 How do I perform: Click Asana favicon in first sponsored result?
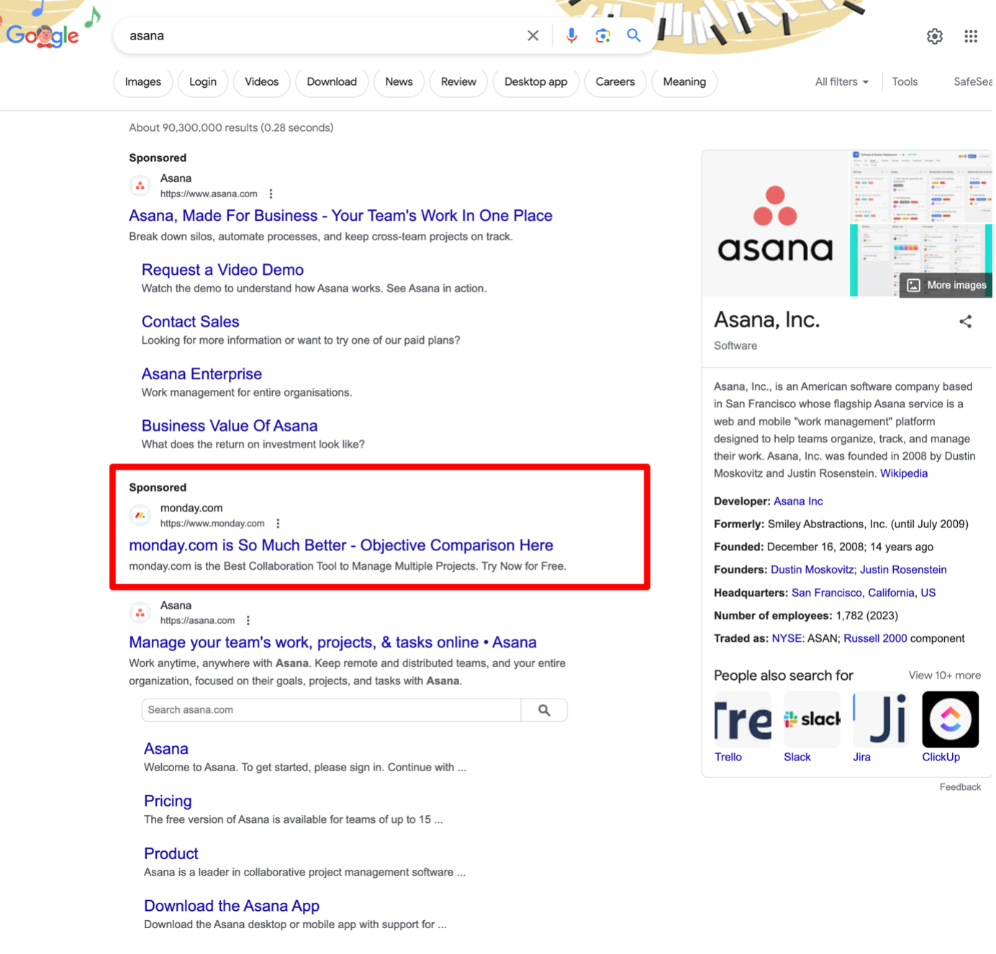point(140,186)
